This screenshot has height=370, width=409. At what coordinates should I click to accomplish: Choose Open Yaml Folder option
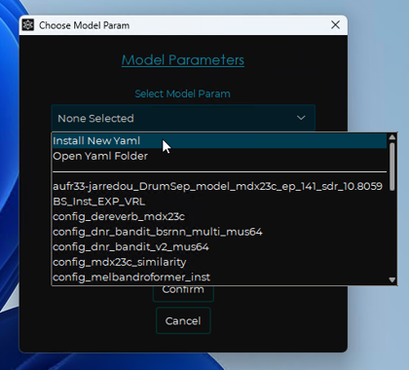click(219, 156)
